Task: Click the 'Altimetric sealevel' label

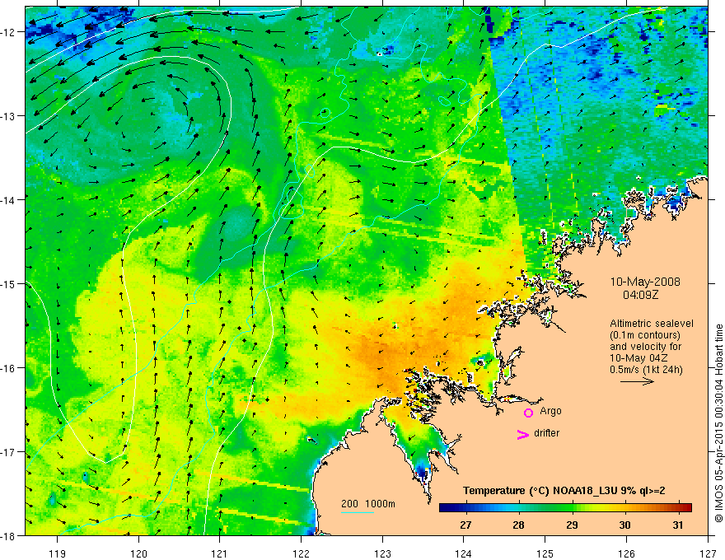Action: (652, 324)
